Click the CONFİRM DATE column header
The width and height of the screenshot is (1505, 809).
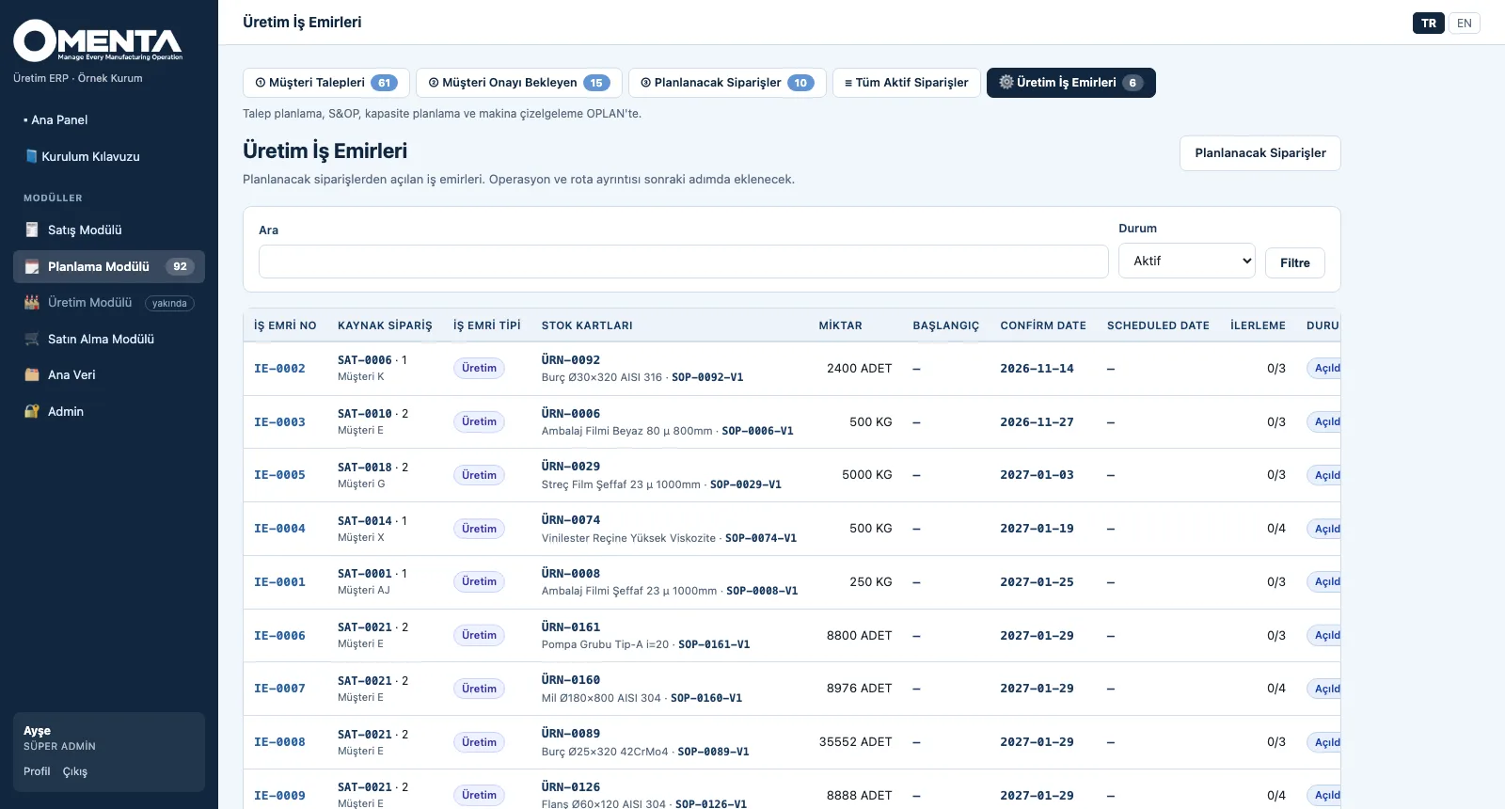pyautogui.click(x=1043, y=325)
